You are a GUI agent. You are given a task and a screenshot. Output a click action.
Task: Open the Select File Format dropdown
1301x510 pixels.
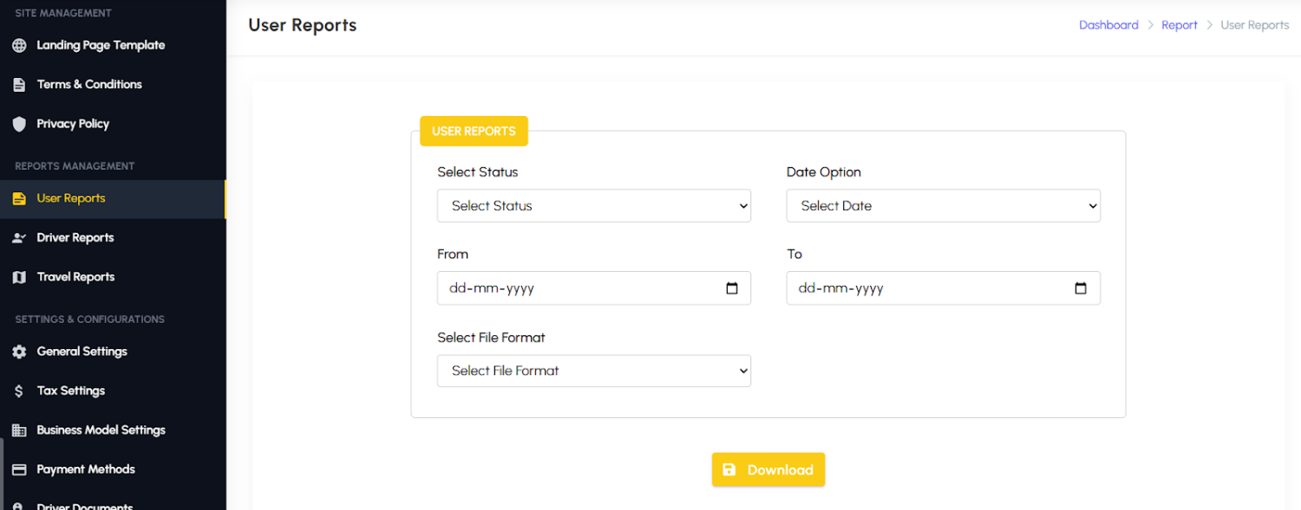click(594, 371)
